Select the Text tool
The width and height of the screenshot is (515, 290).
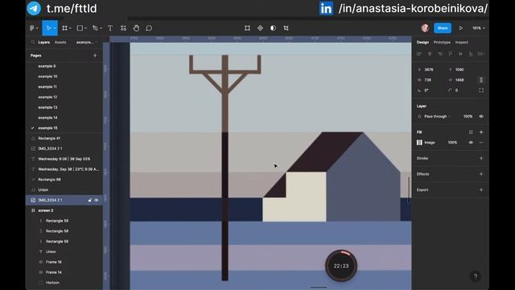pyautogui.click(x=110, y=28)
